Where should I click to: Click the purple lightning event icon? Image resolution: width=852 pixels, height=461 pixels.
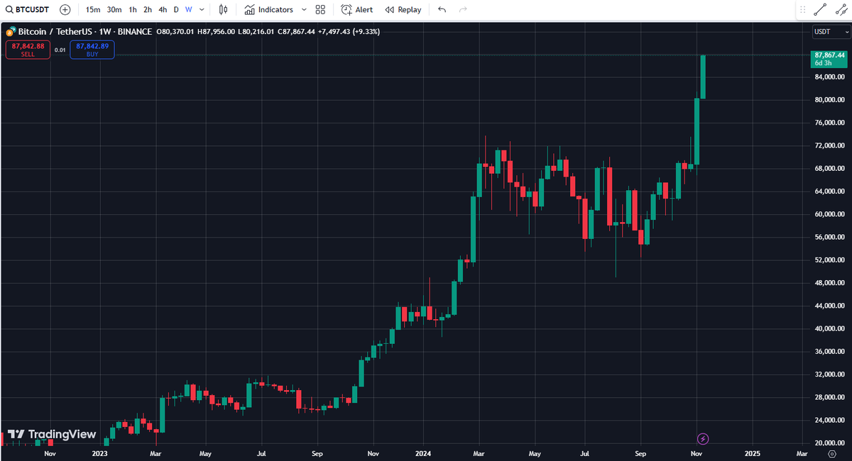[703, 439]
